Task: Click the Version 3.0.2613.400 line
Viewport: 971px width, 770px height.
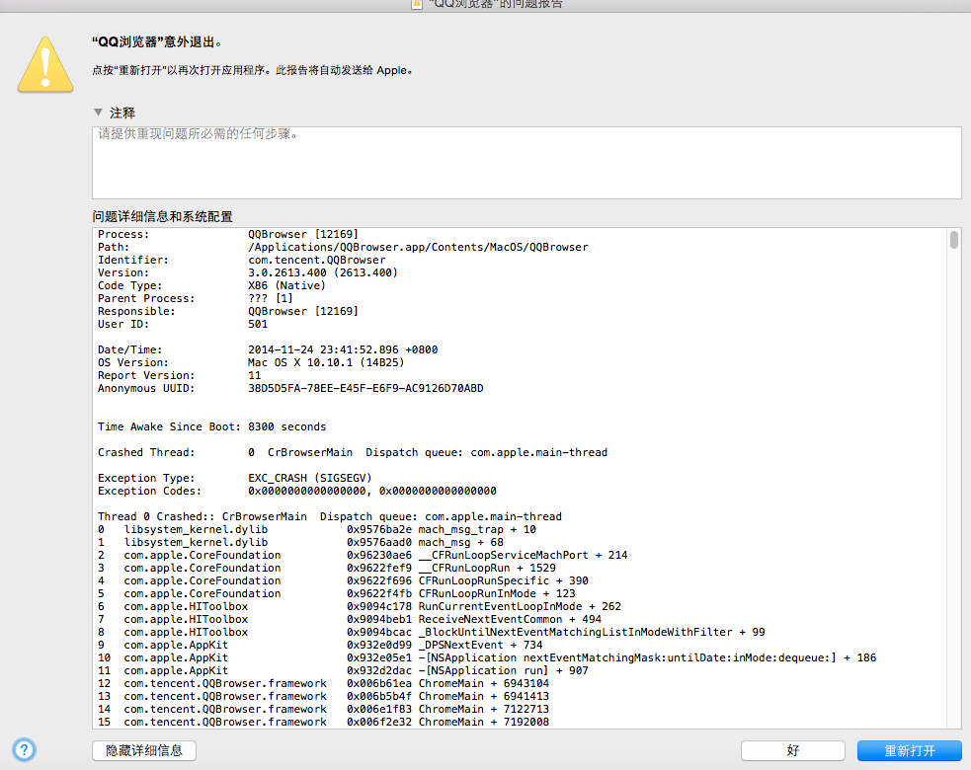Action: click(x=248, y=272)
